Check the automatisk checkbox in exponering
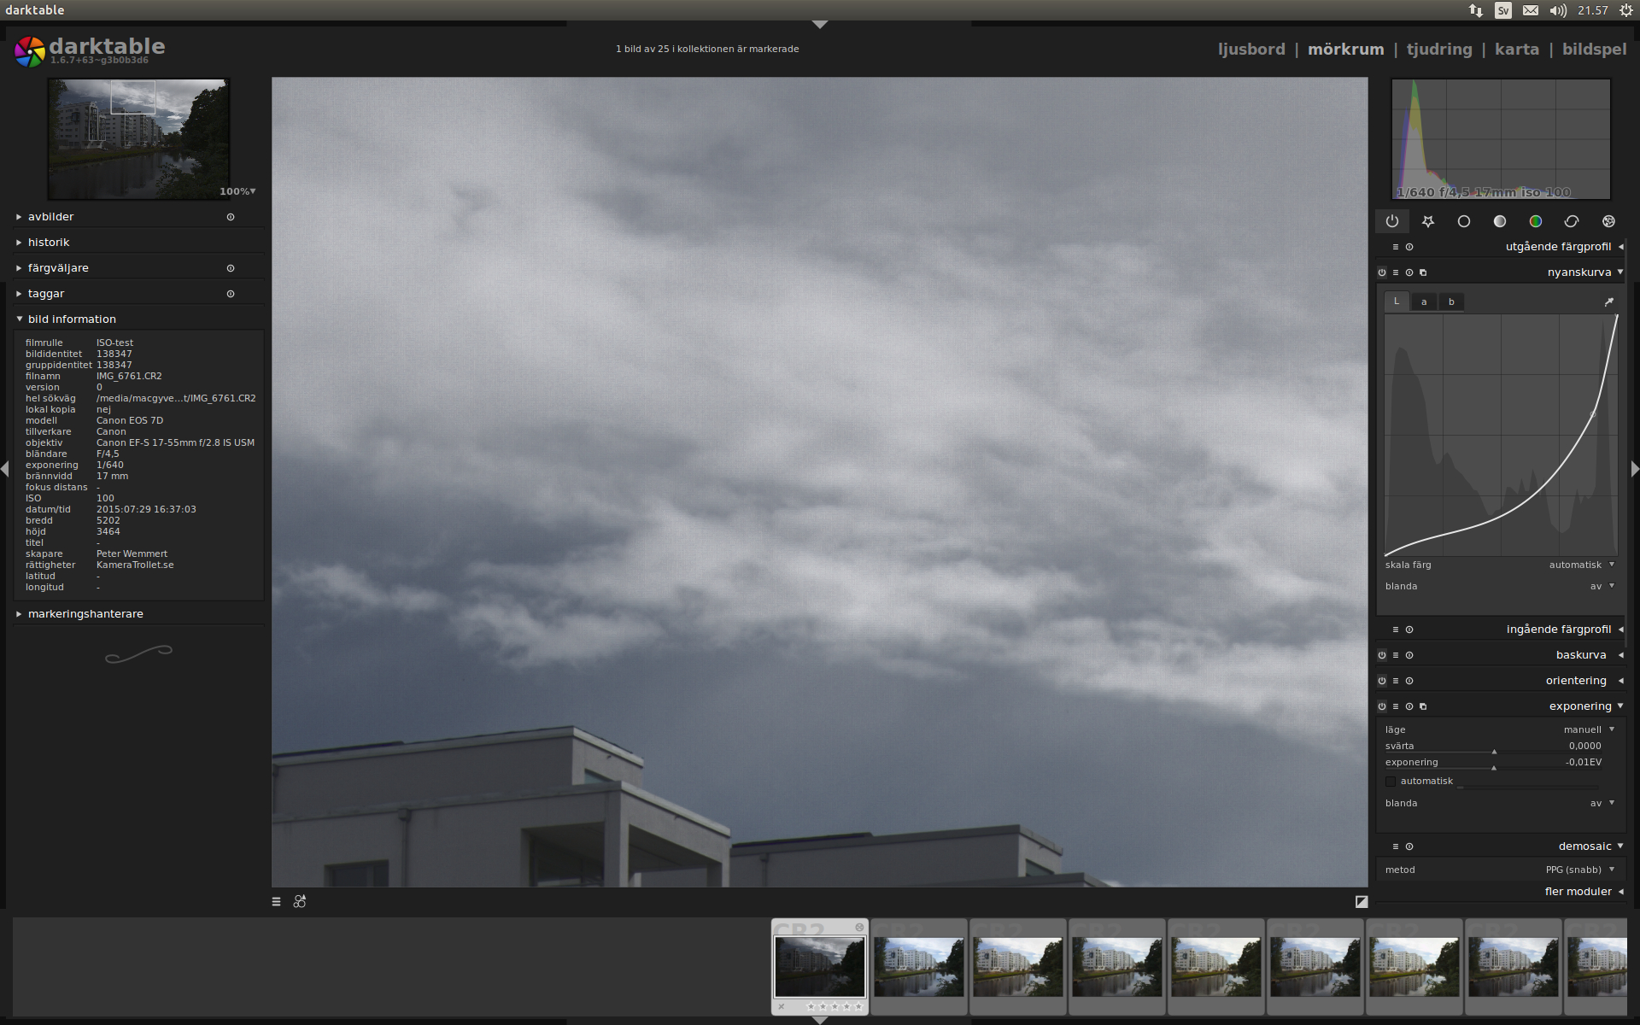Screen dimensions: 1640x1025 pos(1391,782)
